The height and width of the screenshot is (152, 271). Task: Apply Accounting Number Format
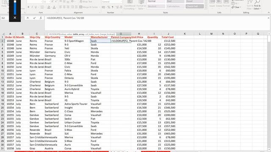(x=103, y=7)
